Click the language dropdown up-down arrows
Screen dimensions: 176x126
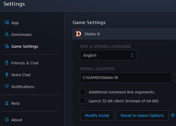pos(132,55)
